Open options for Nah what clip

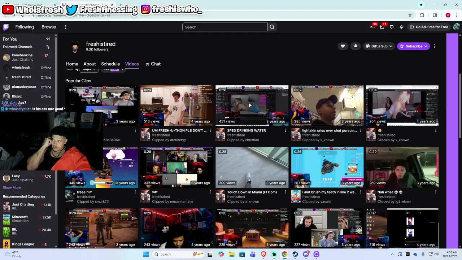tap(436, 192)
